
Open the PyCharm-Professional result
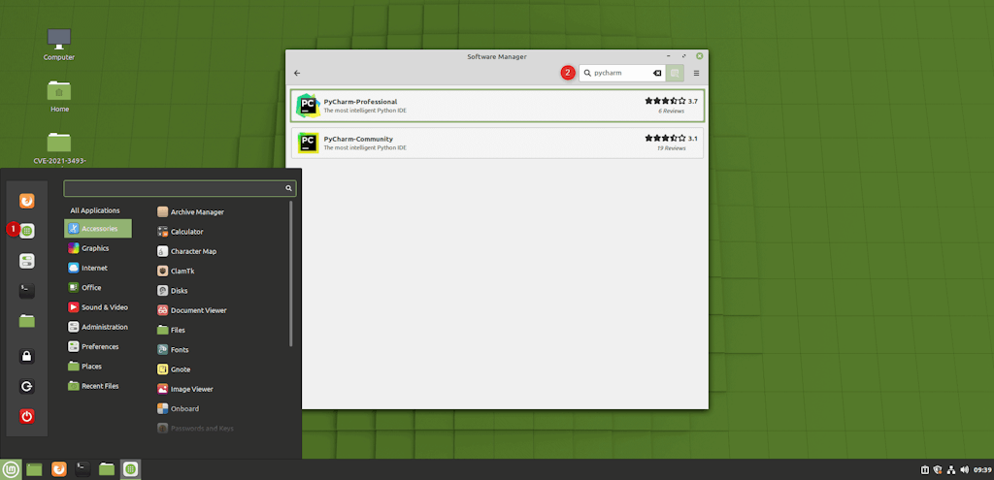(x=497, y=106)
